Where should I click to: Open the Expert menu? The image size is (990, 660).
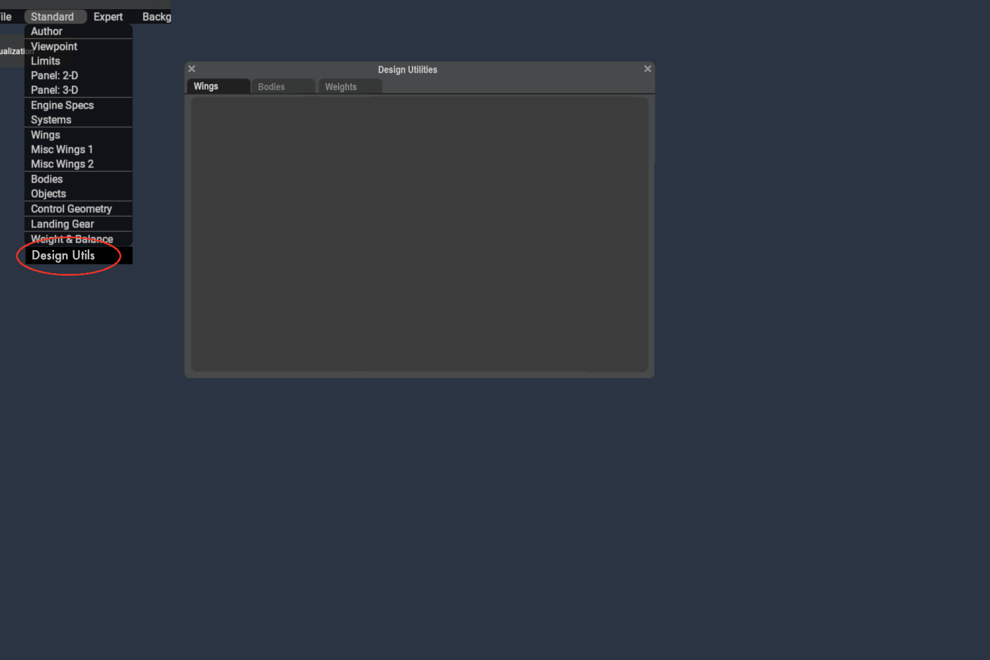coord(108,16)
